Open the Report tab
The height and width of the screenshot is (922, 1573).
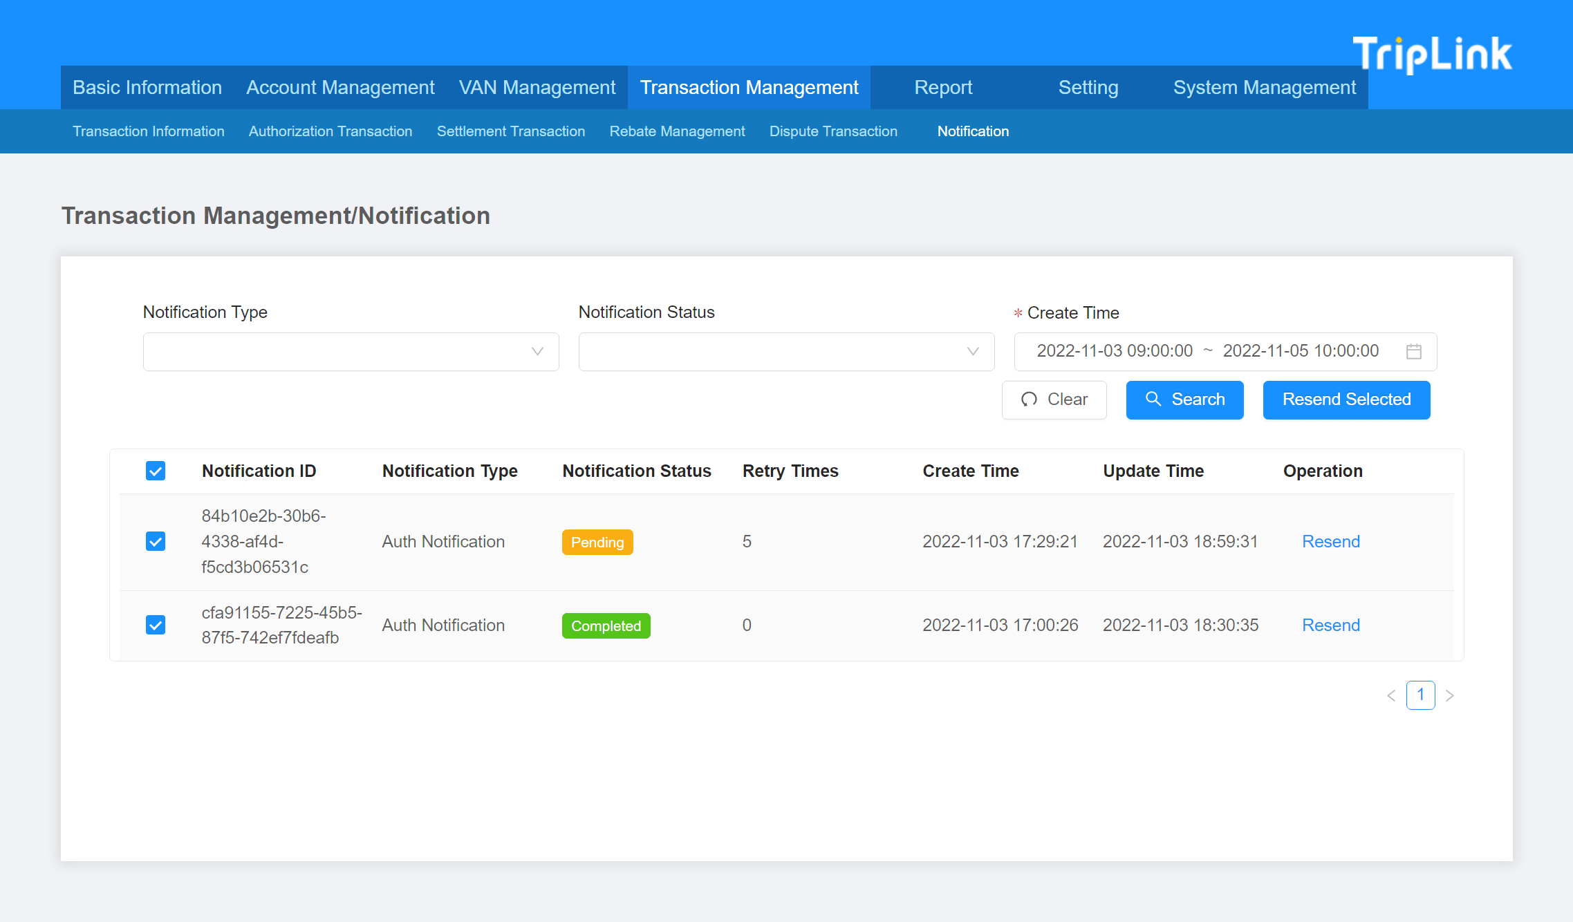pos(943,88)
